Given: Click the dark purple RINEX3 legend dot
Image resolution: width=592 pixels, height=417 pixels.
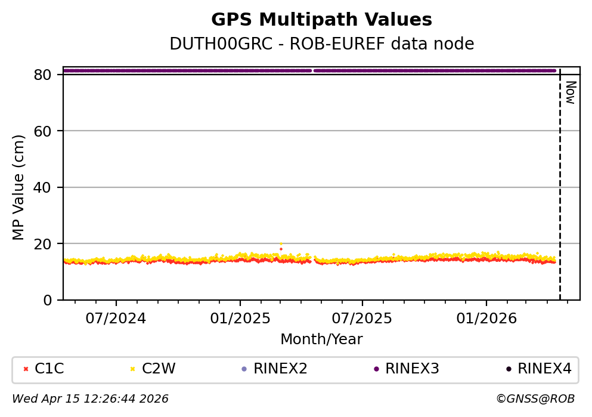Looking at the screenshot, I should 376,369.
